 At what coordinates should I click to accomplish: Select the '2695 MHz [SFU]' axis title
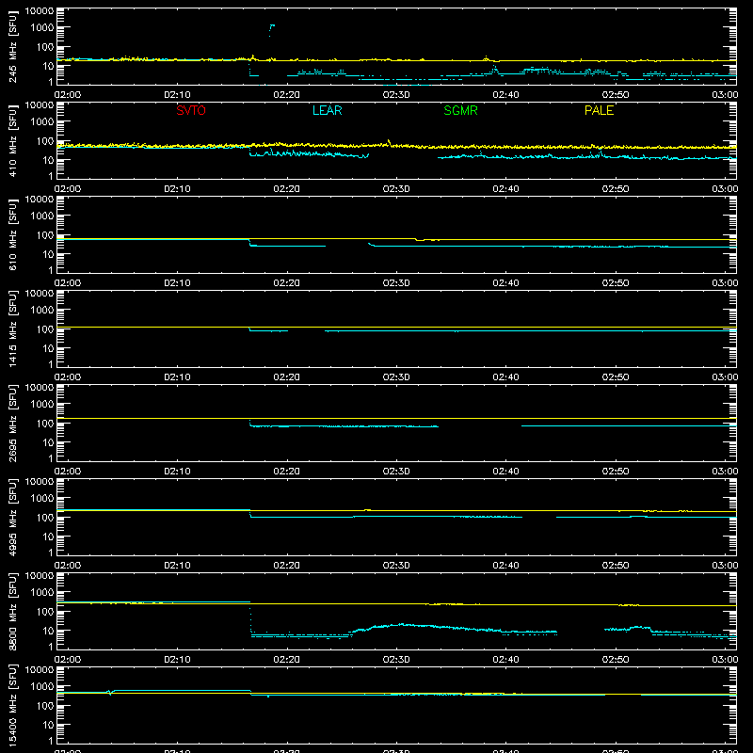[12, 423]
